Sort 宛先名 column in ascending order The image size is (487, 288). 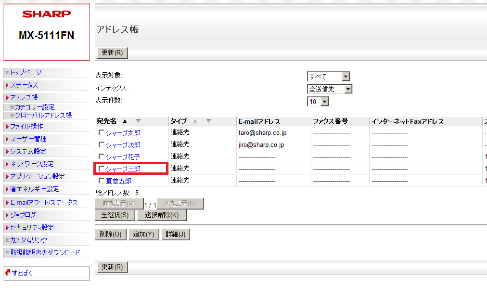[125, 121]
